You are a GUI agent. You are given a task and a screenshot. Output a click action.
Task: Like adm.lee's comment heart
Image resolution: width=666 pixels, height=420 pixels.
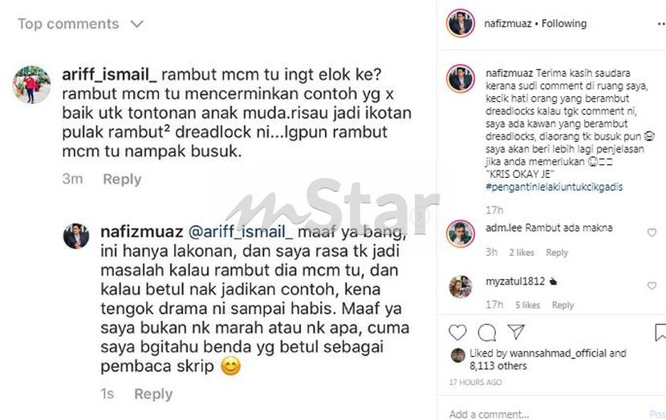coord(652,232)
